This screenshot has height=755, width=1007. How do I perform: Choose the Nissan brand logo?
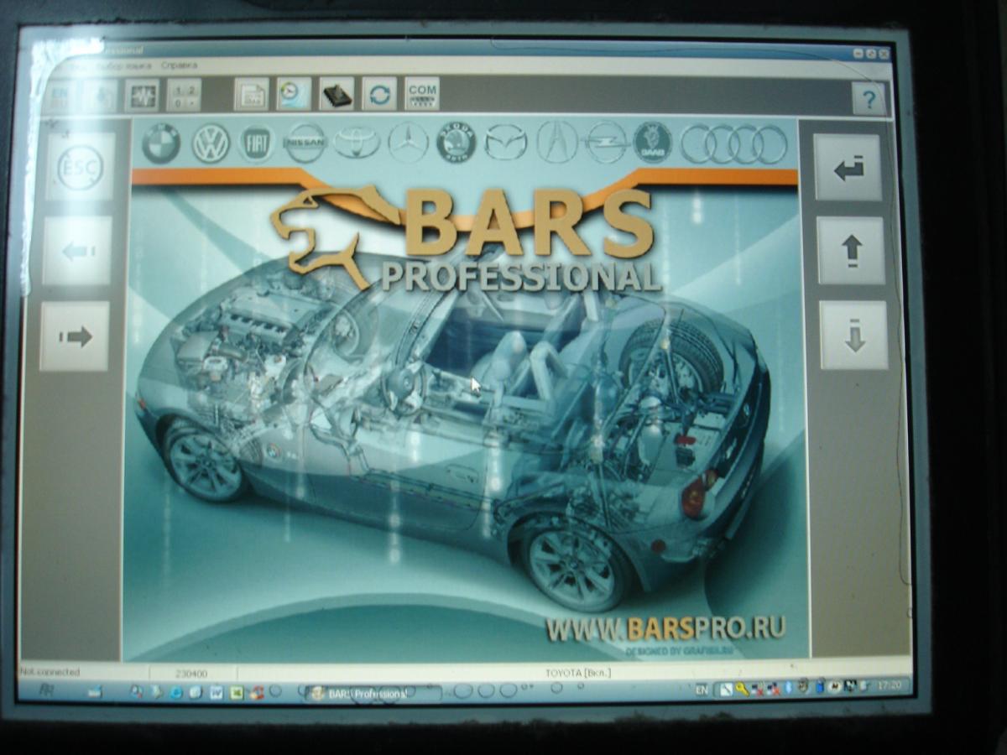(305, 143)
